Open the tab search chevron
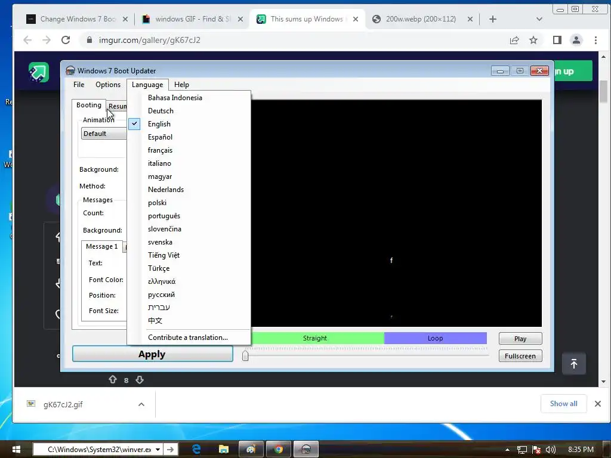 click(539, 19)
